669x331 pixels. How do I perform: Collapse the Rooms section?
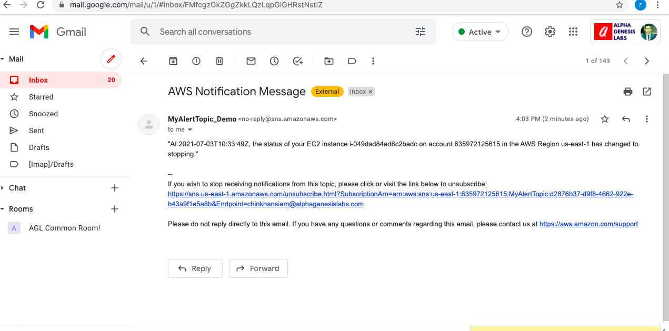coord(3,209)
